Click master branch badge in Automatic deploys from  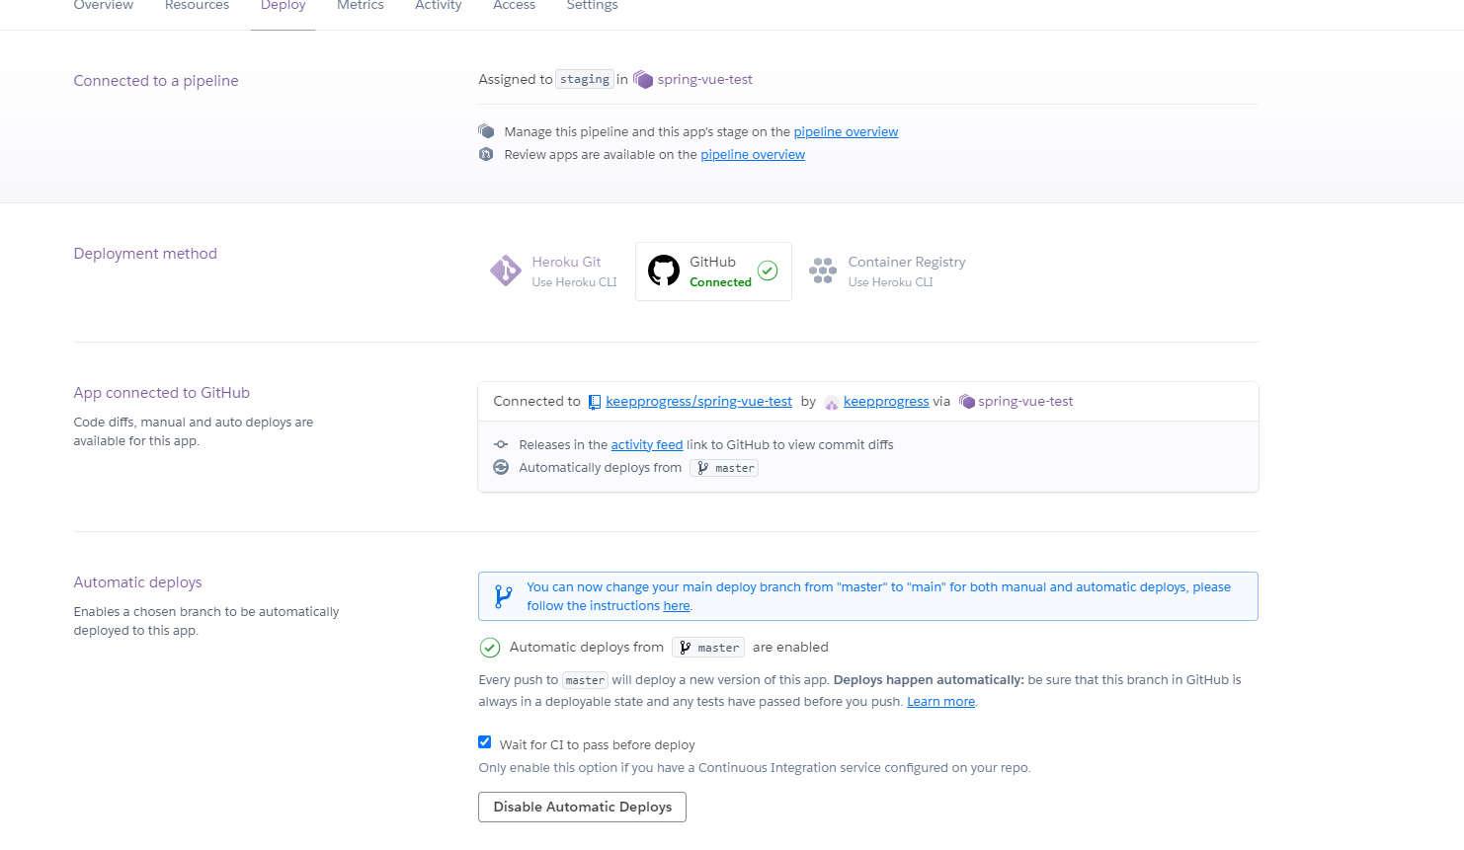708,648
